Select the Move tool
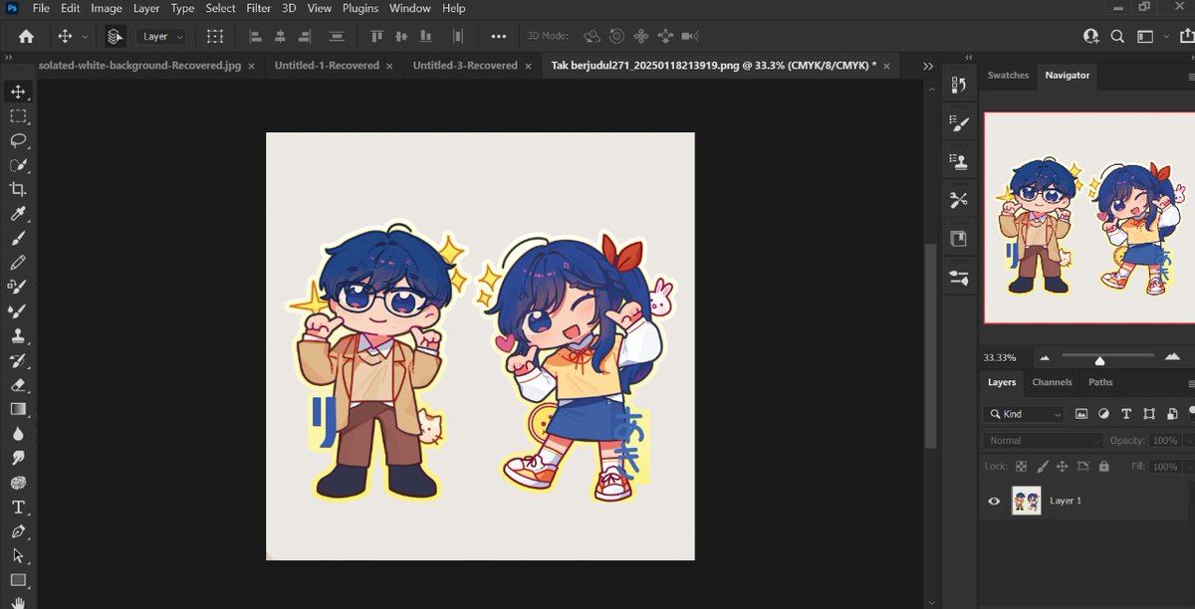1195x609 pixels. coord(18,92)
